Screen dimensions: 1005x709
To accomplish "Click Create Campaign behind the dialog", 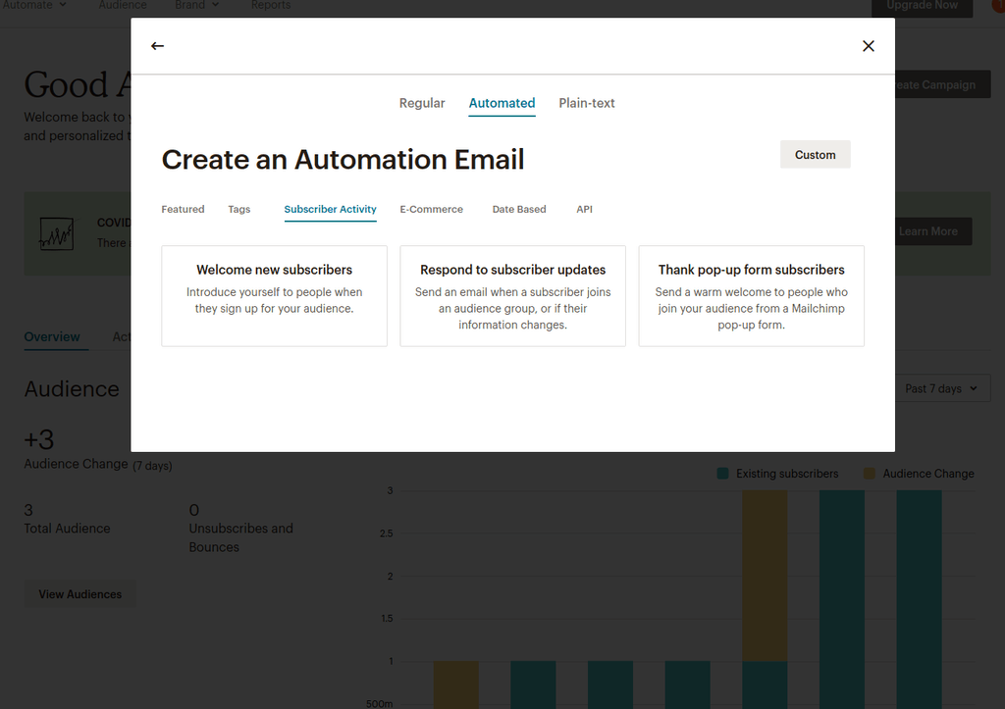I will click(x=943, y=84).
